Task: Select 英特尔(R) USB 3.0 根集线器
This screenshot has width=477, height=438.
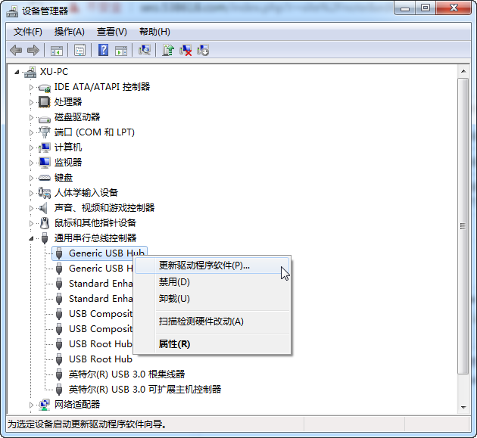Action: pyautogui.click(x=126, y=374)
